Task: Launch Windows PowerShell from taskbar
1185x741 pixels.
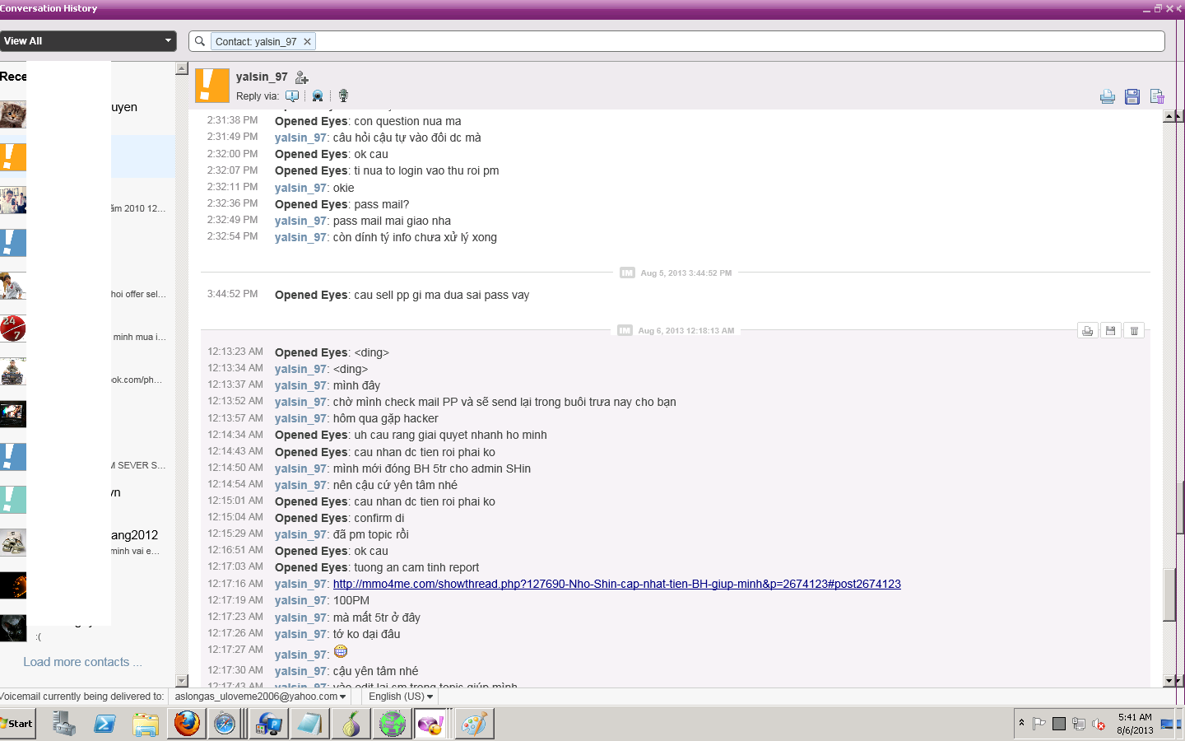Action: coord(105,724)
